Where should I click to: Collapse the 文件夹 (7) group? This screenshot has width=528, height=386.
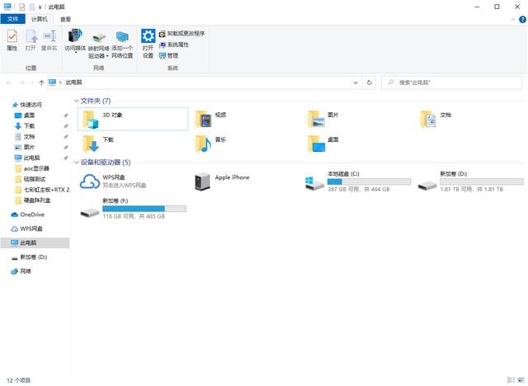tap(77, 101)
